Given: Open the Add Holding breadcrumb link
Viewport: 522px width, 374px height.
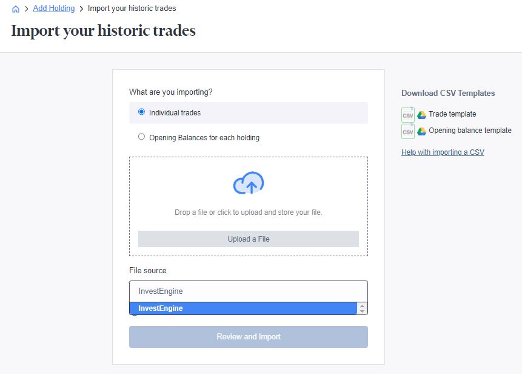Looking at the screenshot, I should [53, 8].
